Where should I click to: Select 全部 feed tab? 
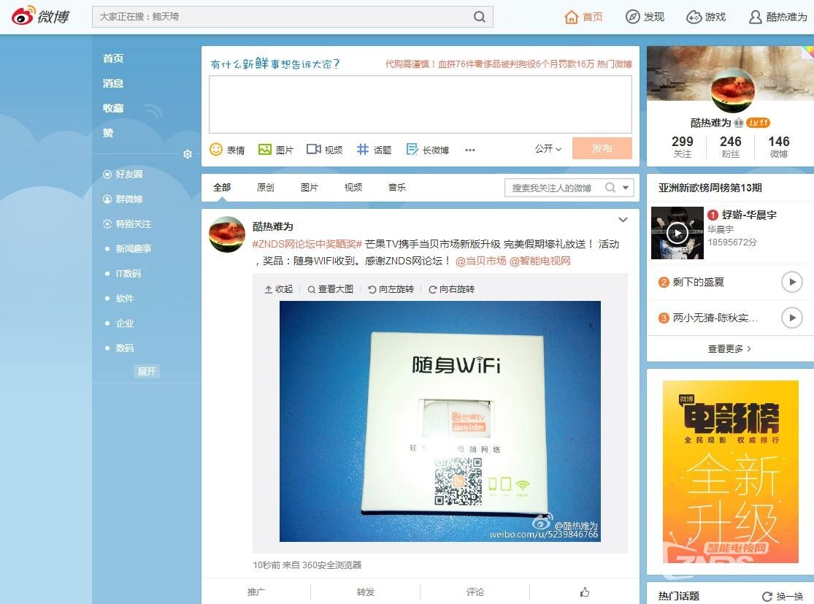pos(222,188)
